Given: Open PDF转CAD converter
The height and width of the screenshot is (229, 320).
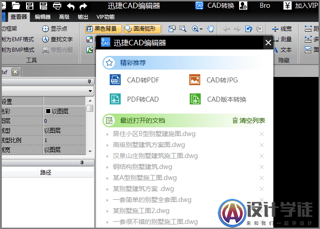Looking at the screenshot, I should tap(134, 99).
